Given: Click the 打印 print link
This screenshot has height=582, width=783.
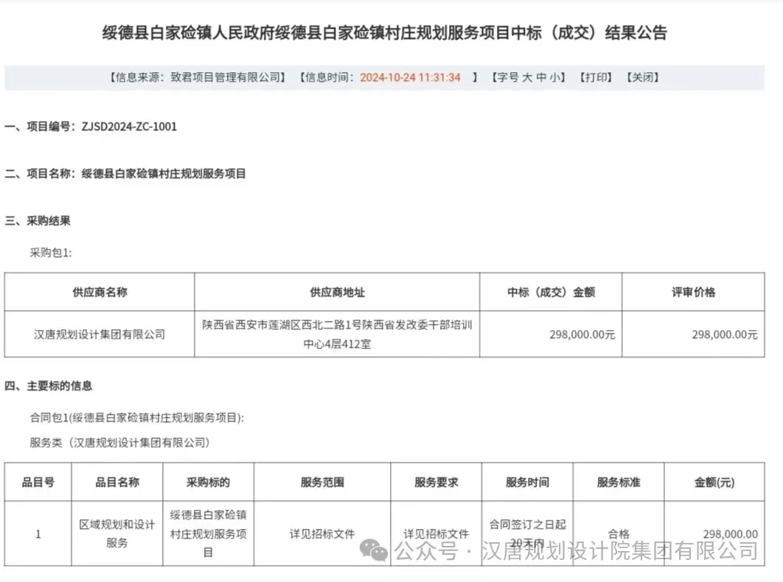Looking at the screenshot, I should pos(595,77).
